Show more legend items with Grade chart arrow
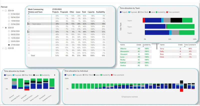The height and width of the screenshot is (106, 200). pyautogui.click(x=55, y=75)
